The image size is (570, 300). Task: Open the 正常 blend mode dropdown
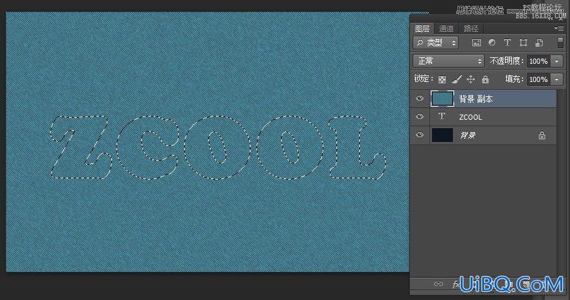click(448, 61)
